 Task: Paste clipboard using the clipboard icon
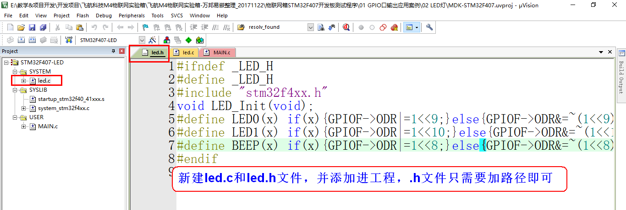pyautogui.click(x=79, y=27)
